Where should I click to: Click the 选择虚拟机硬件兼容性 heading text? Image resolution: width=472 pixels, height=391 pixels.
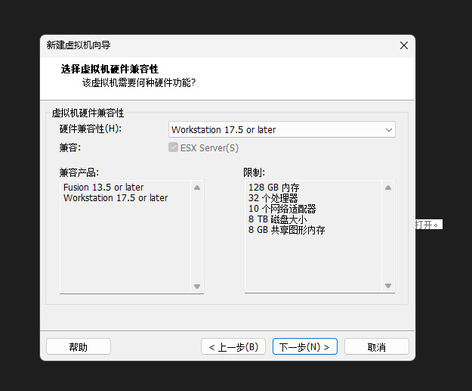click(x=110, y=69)
